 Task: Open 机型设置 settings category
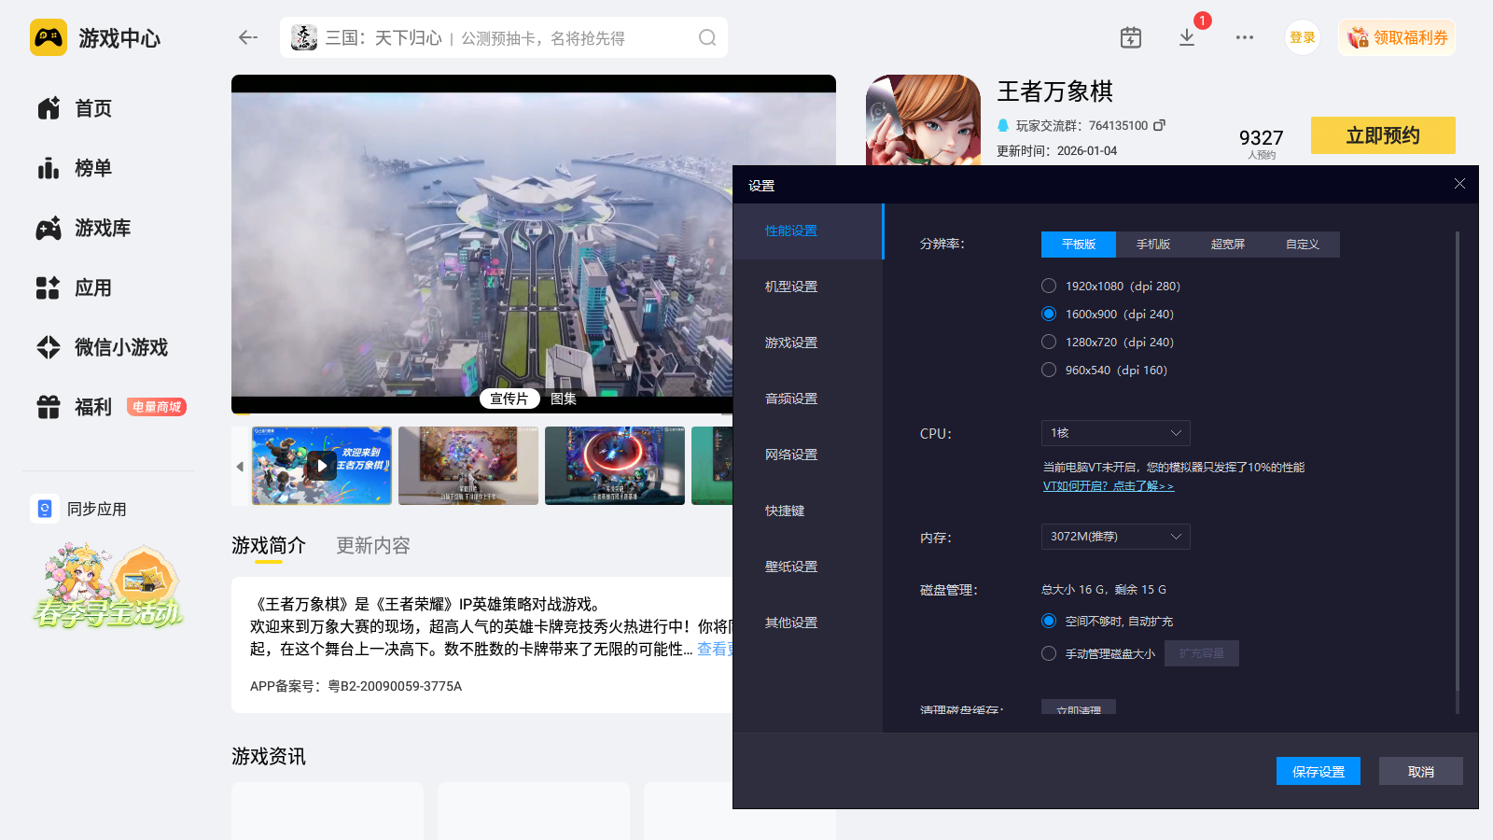pos(808,287)
